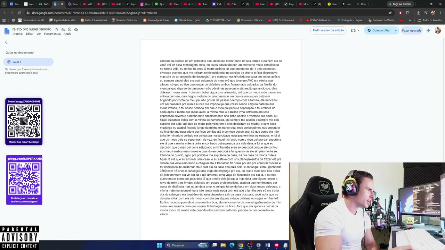Expand the video call dropdown arrow

click(x=358, y=31)
